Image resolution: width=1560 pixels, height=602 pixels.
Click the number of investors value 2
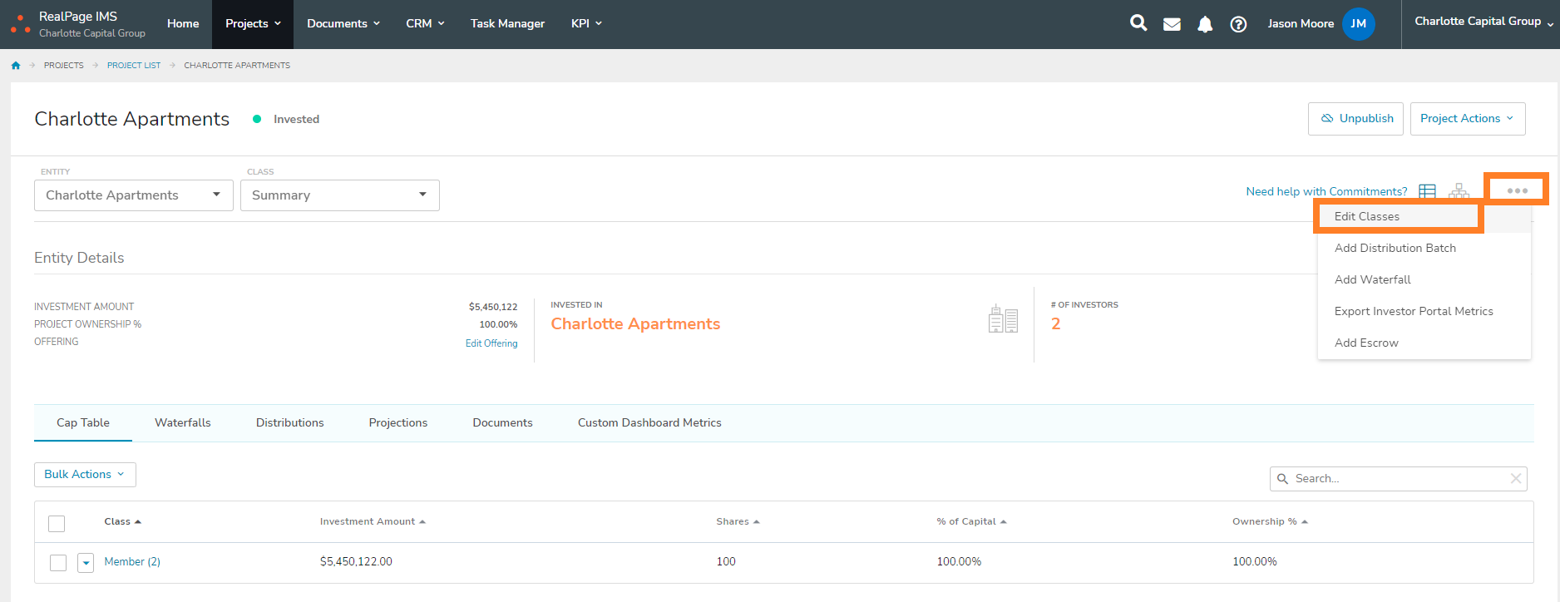coord(1056,324)
